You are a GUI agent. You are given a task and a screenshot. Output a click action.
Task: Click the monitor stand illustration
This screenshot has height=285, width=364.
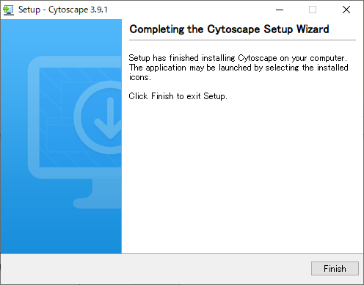pos(98,194)
